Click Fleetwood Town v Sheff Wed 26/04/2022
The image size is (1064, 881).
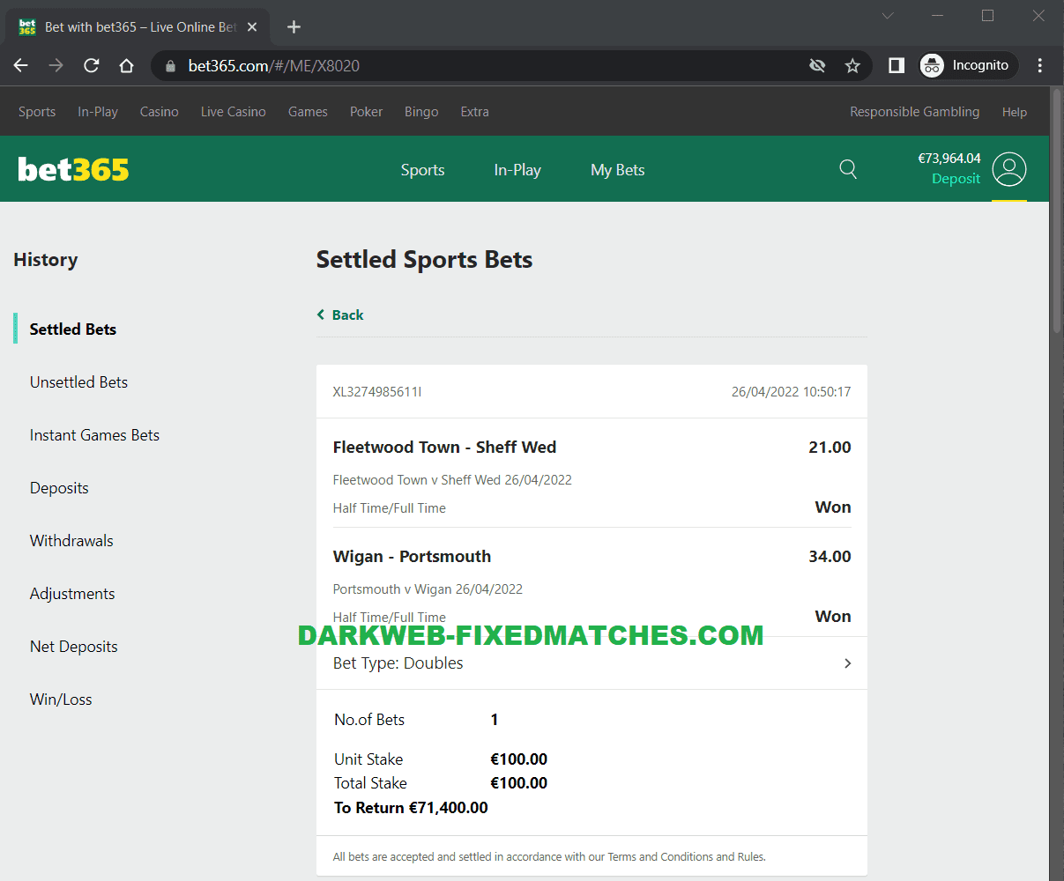(452, 480)
